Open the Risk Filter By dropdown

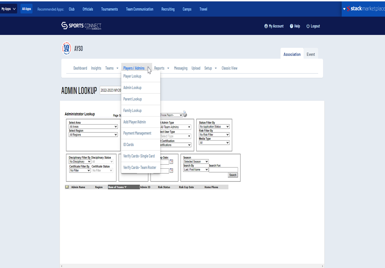214,134
